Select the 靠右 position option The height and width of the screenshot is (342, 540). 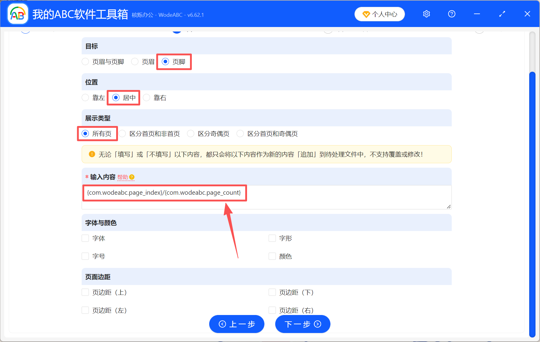pyautogui.click(x=146, y=97)
